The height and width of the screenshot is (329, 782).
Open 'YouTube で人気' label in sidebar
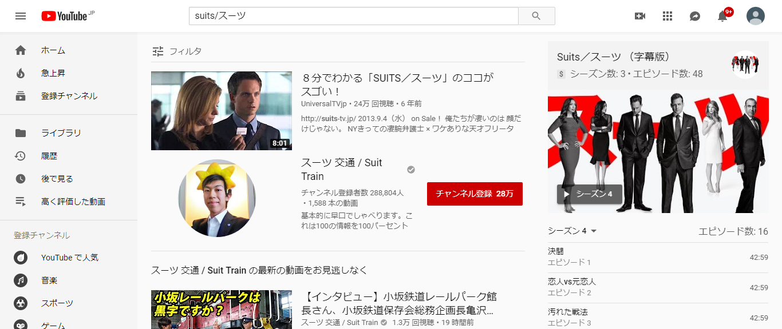[70, 258]
